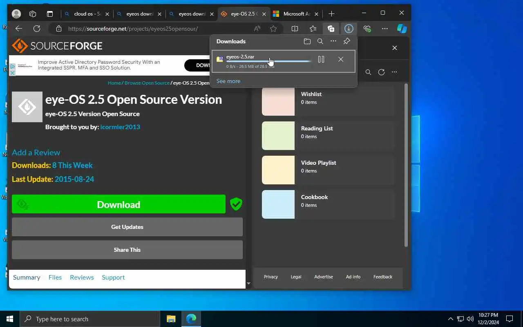Go back with the browser back arrow
This screenshot has height=327, width=523.
[x=18, y=29]
